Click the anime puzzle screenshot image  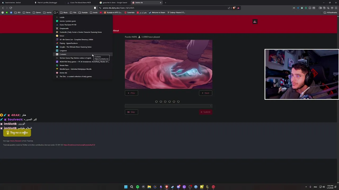click(x=168, y=64)
